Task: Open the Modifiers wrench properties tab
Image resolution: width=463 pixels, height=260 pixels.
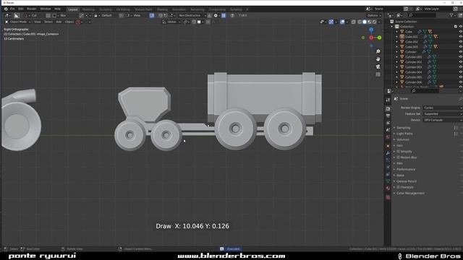Action: point(388,153)
